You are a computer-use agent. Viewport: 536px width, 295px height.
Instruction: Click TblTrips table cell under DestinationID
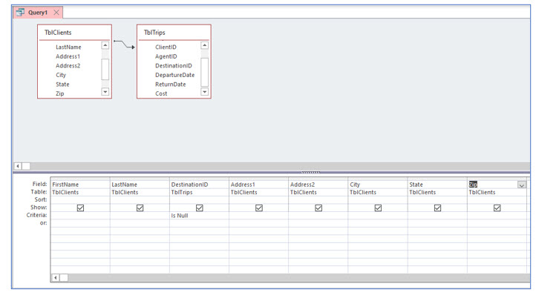pos(199,192)
